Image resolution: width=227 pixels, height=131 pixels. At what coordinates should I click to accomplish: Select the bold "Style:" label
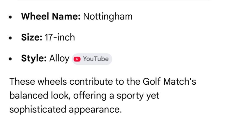tap(34, 58)
